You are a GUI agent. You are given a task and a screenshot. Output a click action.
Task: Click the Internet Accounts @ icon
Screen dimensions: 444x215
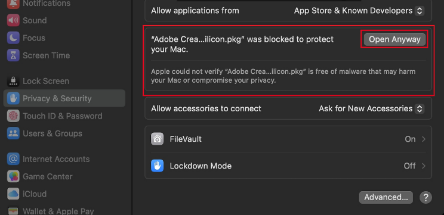[13, 159]
